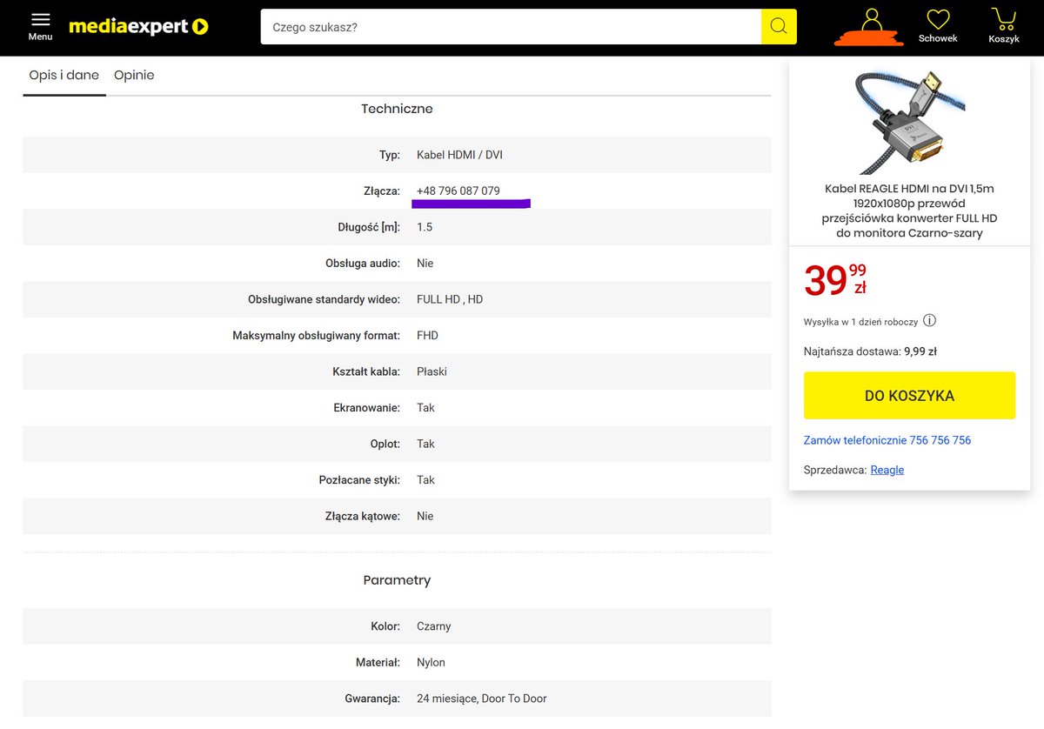Viewport: 1044px width, 729px height.
Task: Click the 'Czarny' color value
Action: click(x=433, y=626)
